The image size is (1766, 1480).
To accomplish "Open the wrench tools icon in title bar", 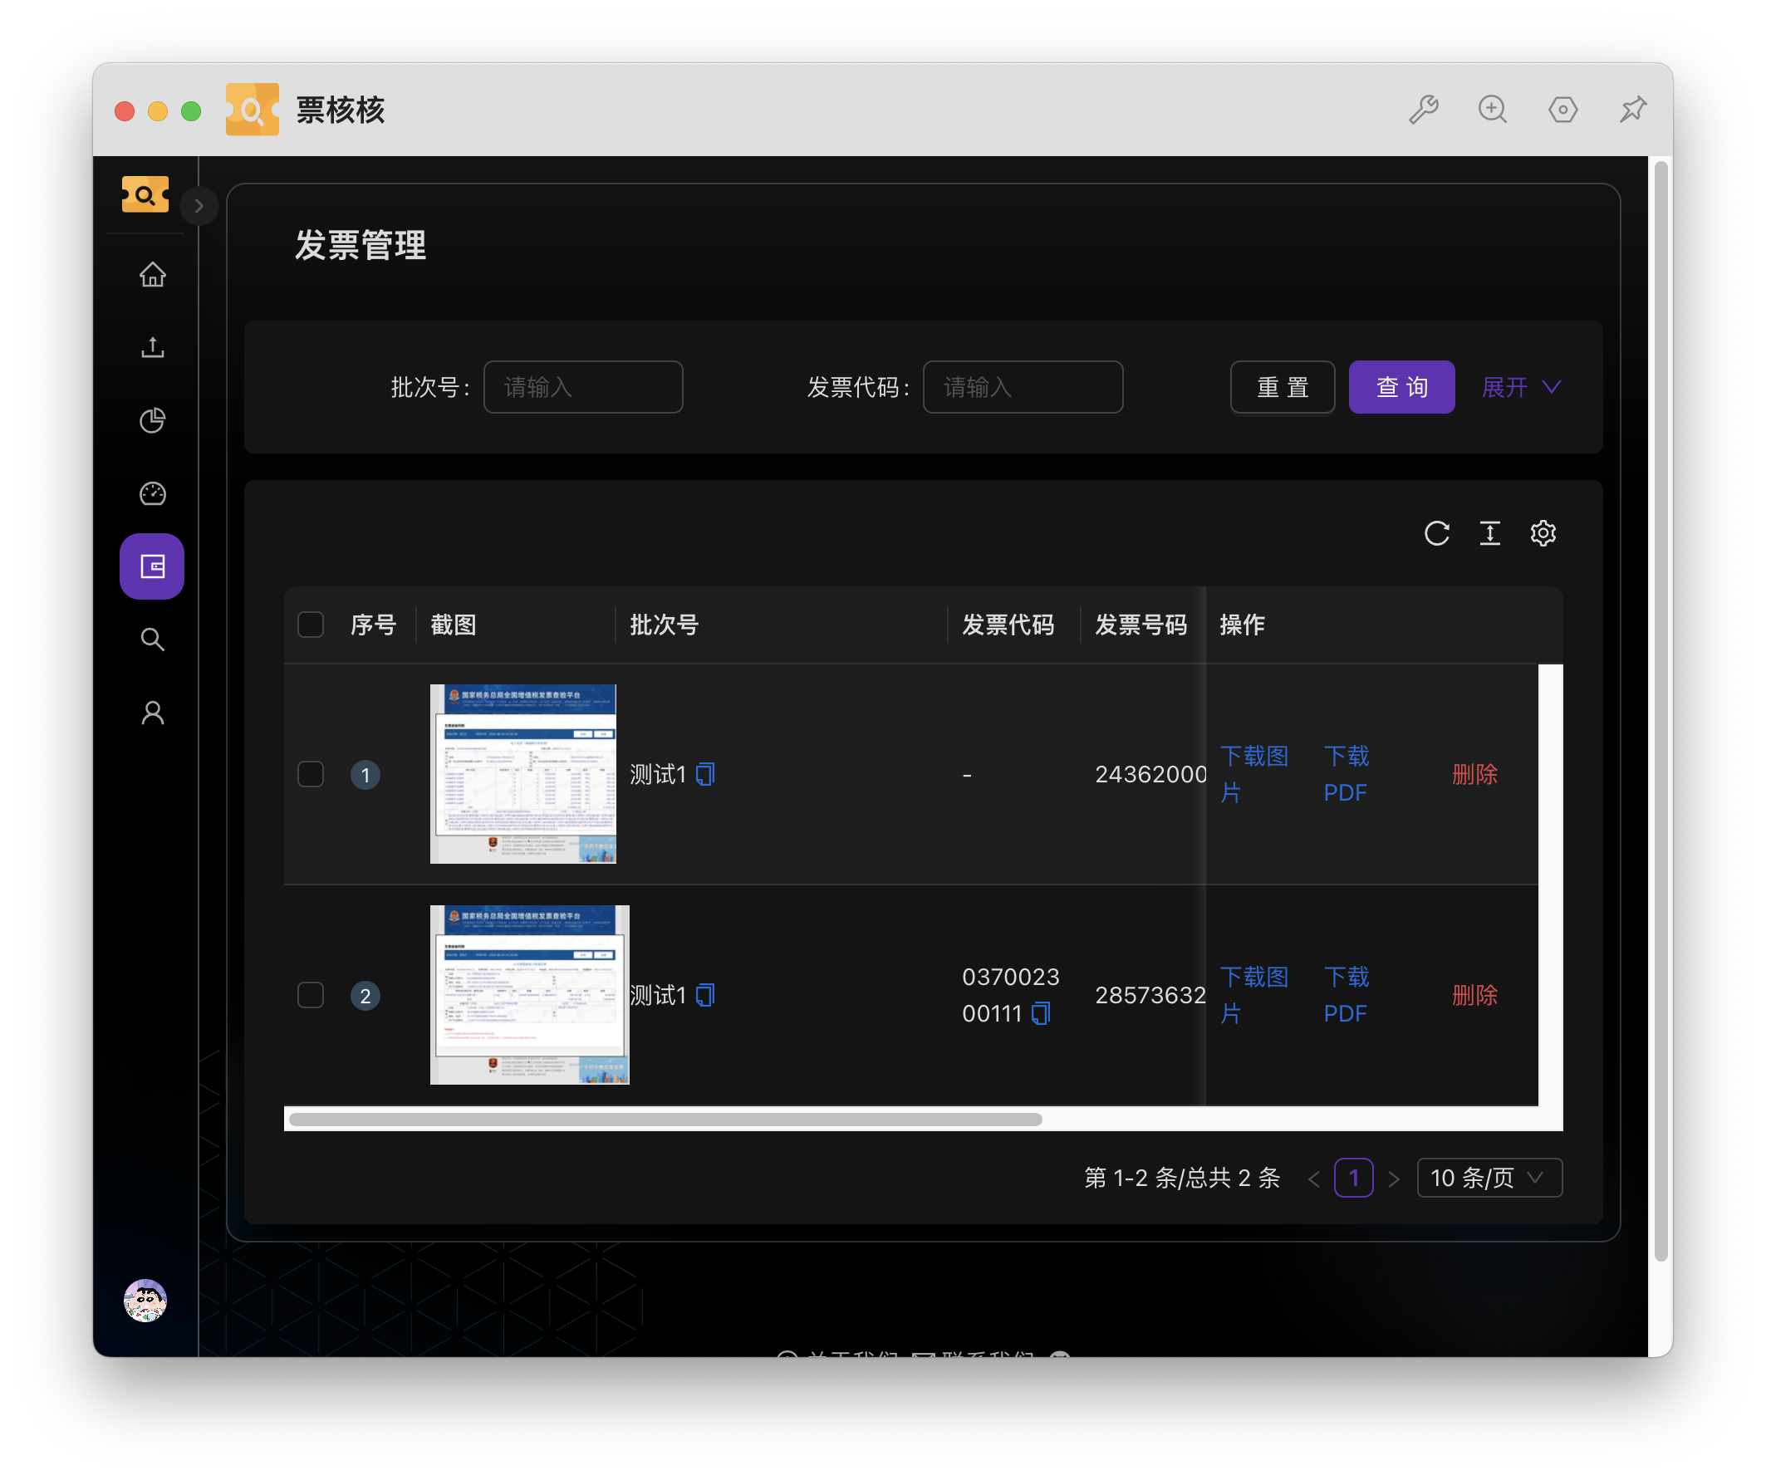I will [1424, 110].
